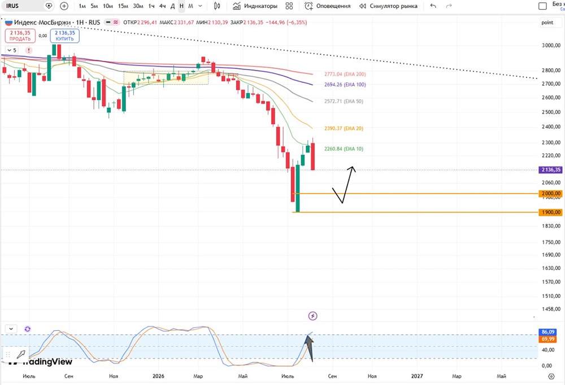
Task: Click the red exclamation warning icon
Action: pos(29,50)
